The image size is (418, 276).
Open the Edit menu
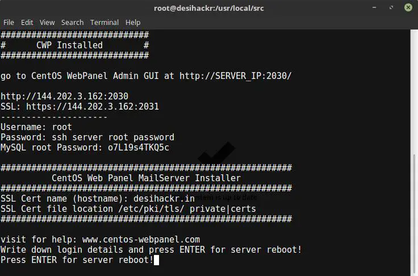tap(27, 22)
